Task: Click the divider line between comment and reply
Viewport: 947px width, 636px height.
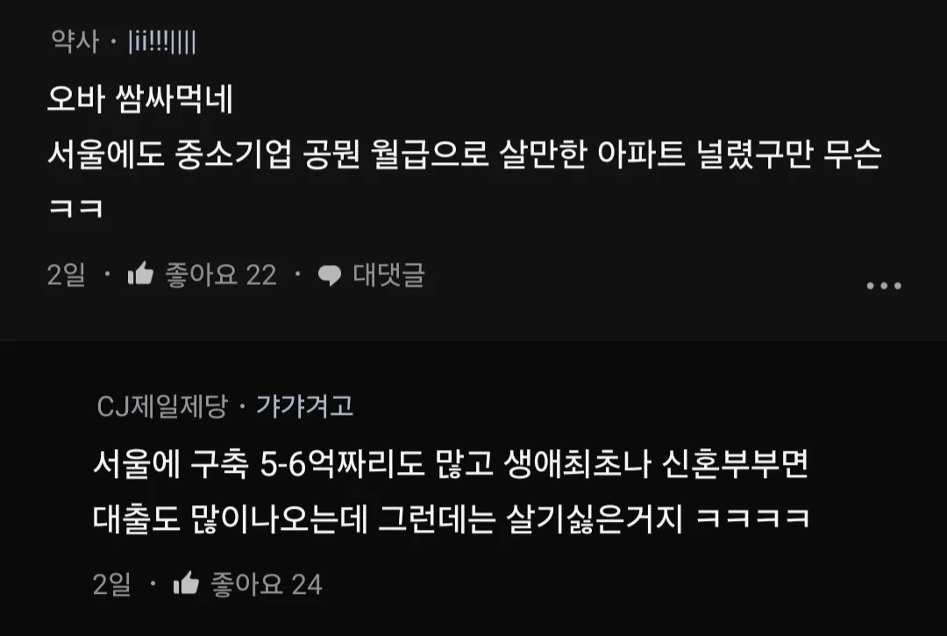Action: click(x=473, y=340)
